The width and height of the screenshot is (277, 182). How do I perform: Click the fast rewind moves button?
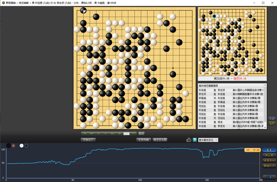click(x=92, y=134)
